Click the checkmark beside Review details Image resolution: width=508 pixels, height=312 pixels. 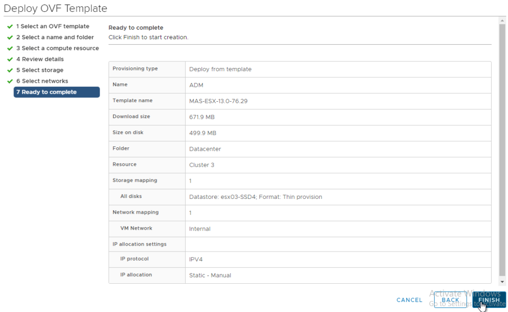9,59
